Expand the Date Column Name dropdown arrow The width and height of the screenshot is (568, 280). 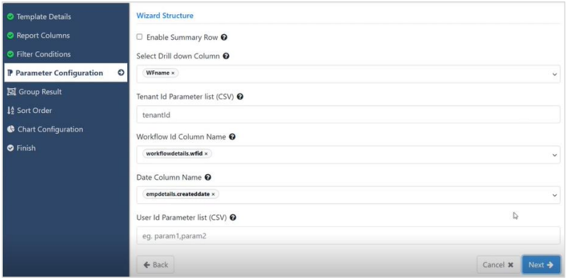[555, 195]
